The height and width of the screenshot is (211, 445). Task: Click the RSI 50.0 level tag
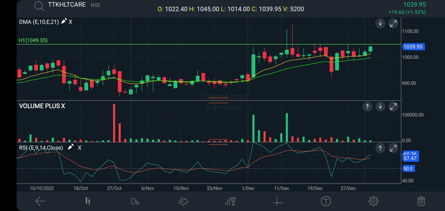pos(408,169)
